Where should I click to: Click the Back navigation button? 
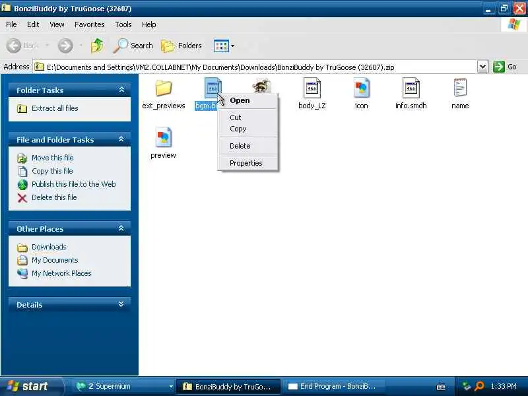[x=22, y=46]
